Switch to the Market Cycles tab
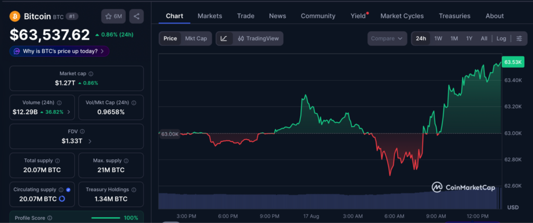Screen dimensions: 533x223 [x=402, y=16]
